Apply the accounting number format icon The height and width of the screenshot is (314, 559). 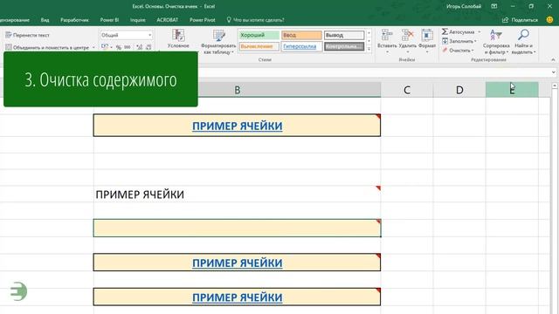tap(105, 47)
